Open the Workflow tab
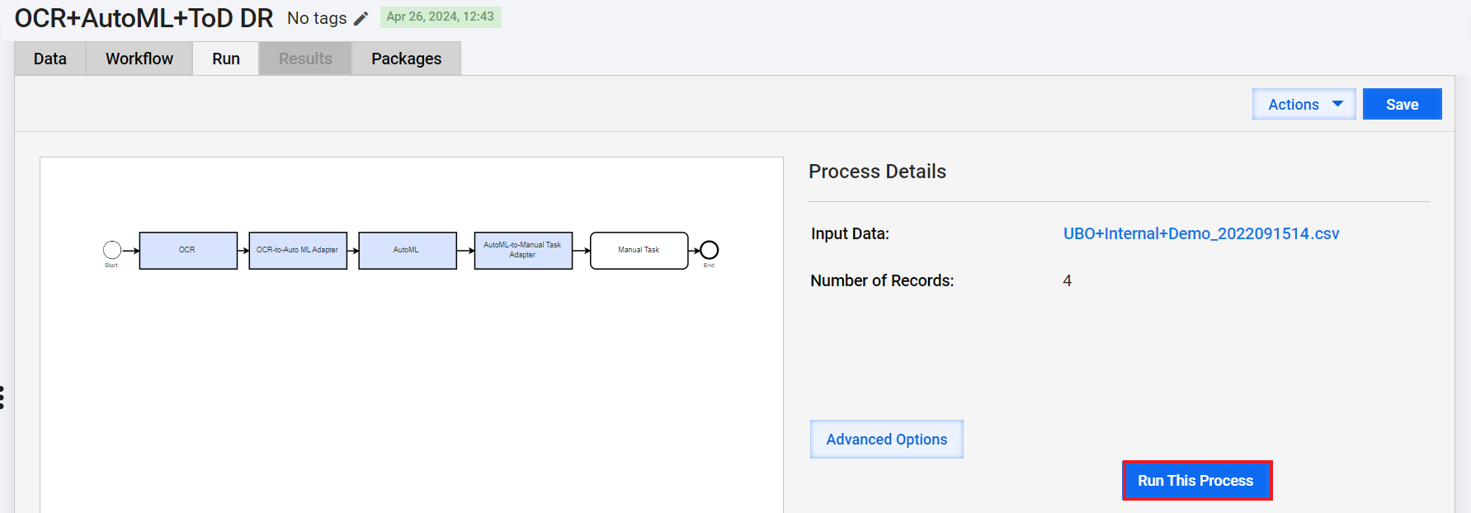Screen dimensions: 1471x513 coord(139,59)
